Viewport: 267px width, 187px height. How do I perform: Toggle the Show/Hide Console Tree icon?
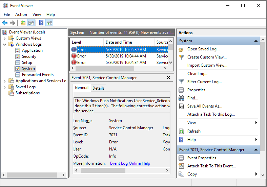click(31, 23)
